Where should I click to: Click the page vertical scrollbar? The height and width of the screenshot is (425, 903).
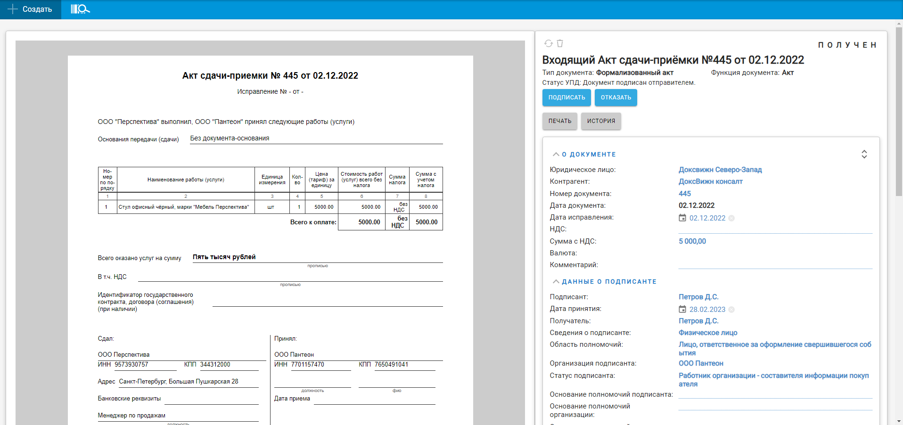(x=899, y=111)
